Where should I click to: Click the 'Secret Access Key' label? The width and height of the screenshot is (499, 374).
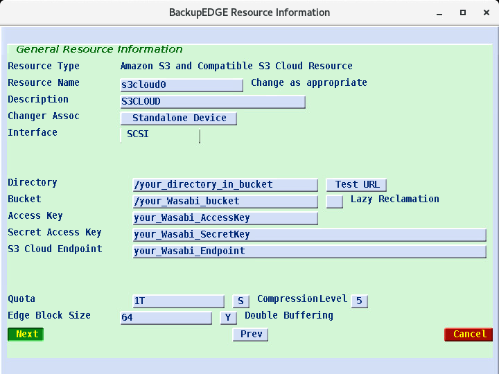pyautogui.click(x=55, y=232)
